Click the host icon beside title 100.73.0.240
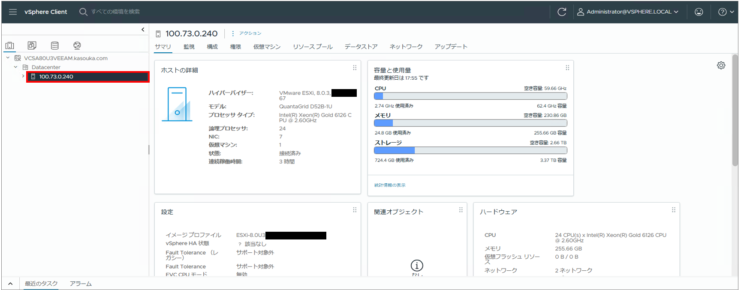 click(158, 34)
